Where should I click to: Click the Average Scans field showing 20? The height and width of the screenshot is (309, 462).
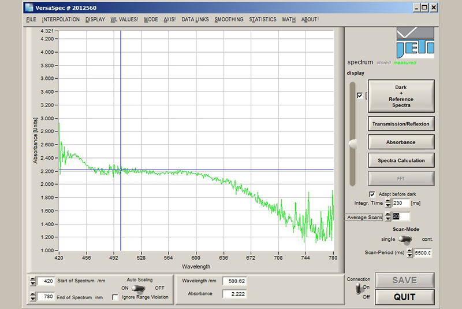[401, 216]
